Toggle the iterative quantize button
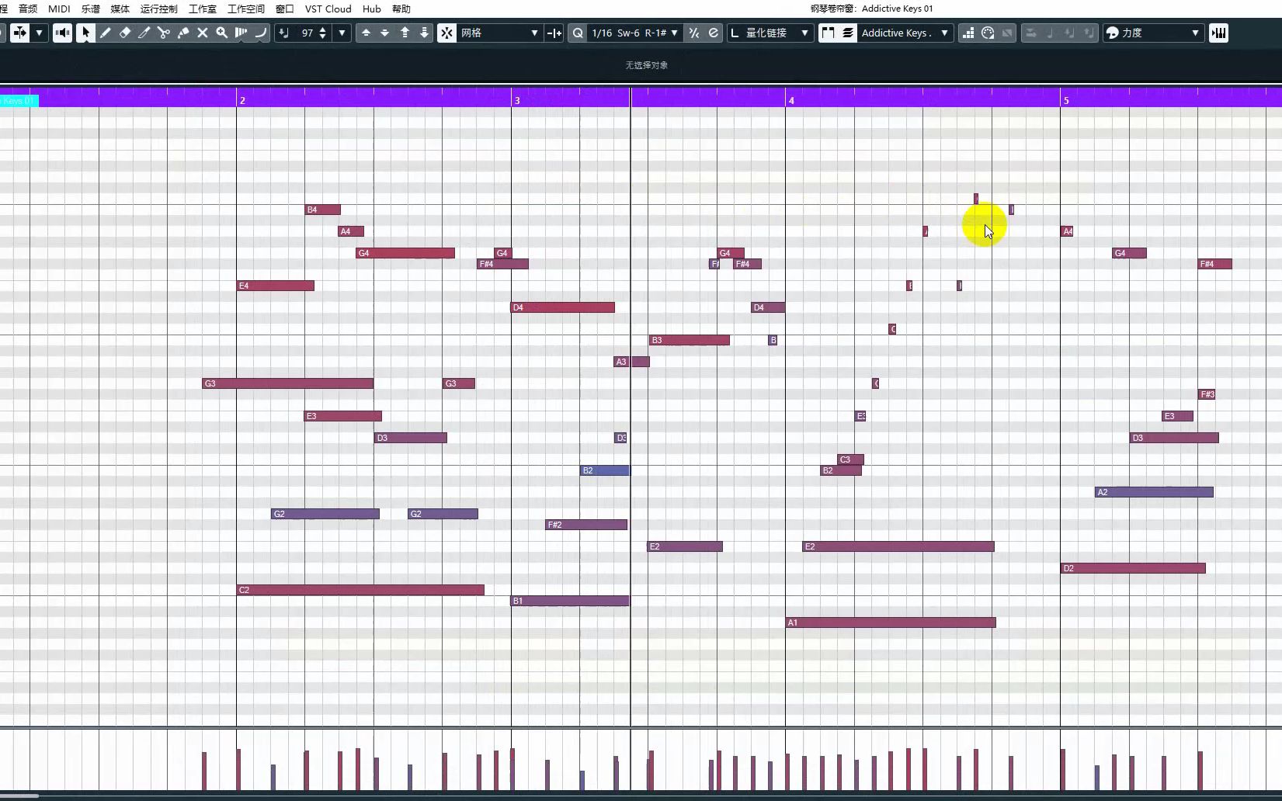 point(694,33)
